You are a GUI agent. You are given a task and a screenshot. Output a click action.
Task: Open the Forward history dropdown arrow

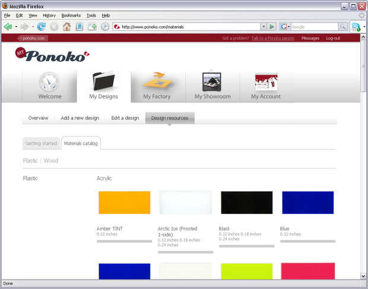click(x=33, y=27)
